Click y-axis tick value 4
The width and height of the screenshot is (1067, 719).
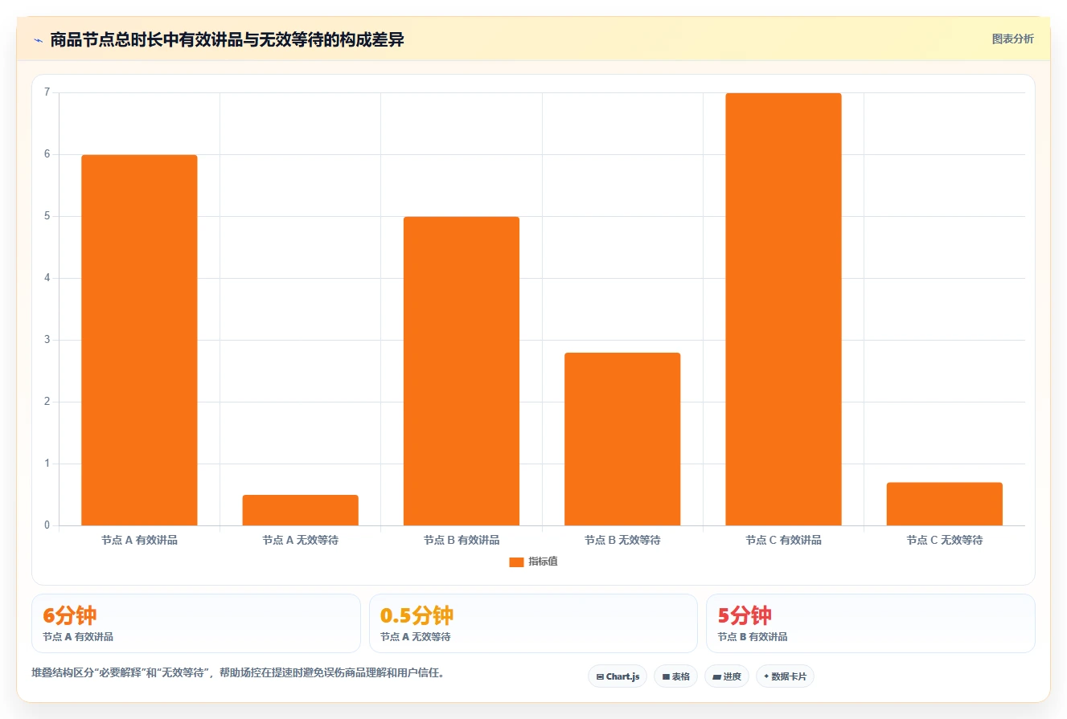click(47, 278)
